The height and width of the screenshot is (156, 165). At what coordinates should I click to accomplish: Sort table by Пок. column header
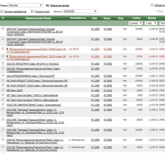pos(95,18)
